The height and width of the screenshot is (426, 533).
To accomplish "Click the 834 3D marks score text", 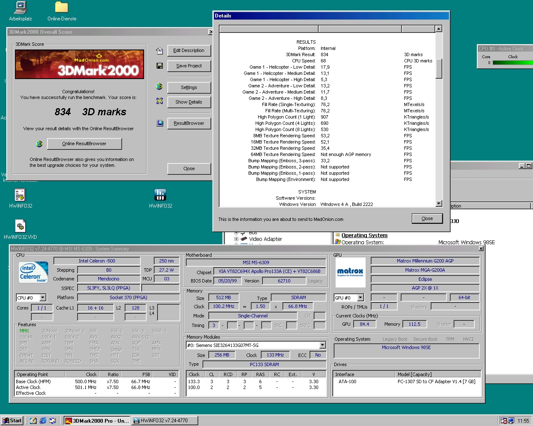I will pyautogui.click(x=90, y=112).
